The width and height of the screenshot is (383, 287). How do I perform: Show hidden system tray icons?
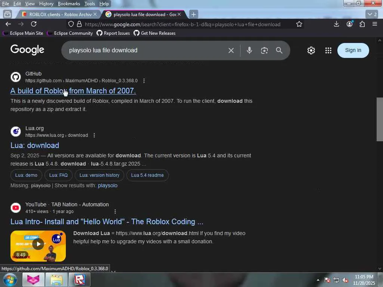tap(318, 280)
